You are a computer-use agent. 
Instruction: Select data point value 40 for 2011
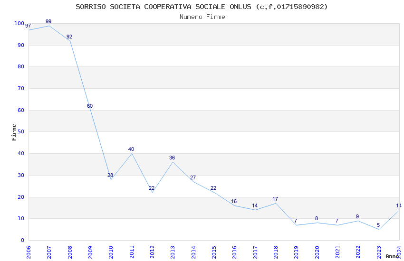click(x=131, y=149)
